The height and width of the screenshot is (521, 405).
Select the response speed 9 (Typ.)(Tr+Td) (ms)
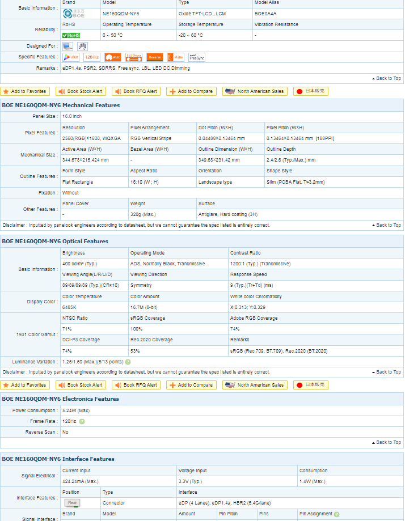(251, 285)
